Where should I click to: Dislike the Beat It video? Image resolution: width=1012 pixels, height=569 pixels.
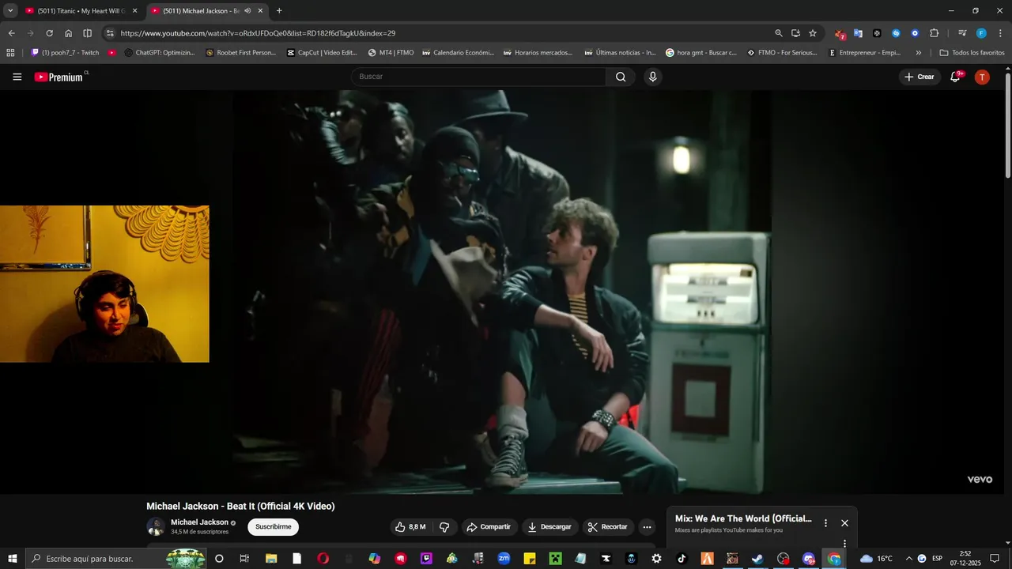click(x=444, y=527)
